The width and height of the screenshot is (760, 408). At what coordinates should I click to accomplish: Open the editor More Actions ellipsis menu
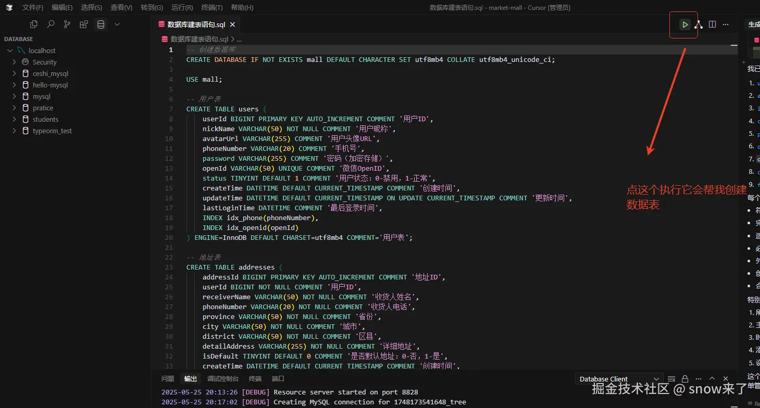click(726, 24)
